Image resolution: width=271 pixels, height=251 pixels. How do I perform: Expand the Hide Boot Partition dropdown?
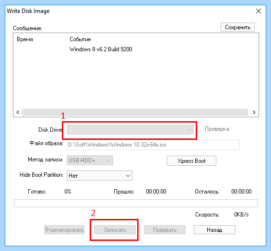[99, 176]
